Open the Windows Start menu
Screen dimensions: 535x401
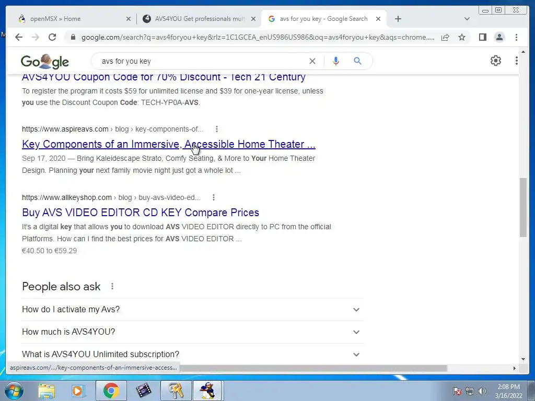14,391
